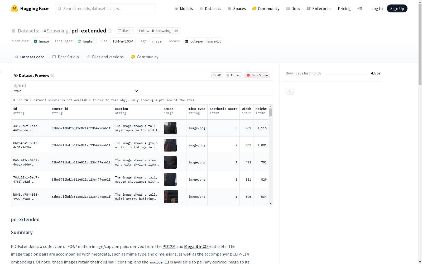The width and height of the screenshot is (422, 264).
Task: Open the image thumbnail for row 866d943c
Action: pyautogui.click(x=170, y=162)
